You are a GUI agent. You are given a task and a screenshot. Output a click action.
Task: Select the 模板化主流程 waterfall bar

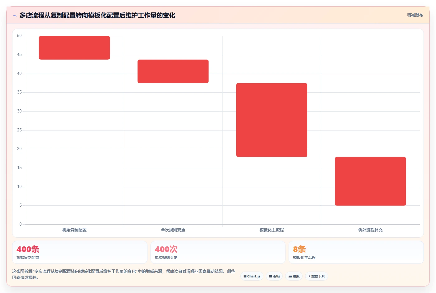pyautogui.click(x=272, y=120)
